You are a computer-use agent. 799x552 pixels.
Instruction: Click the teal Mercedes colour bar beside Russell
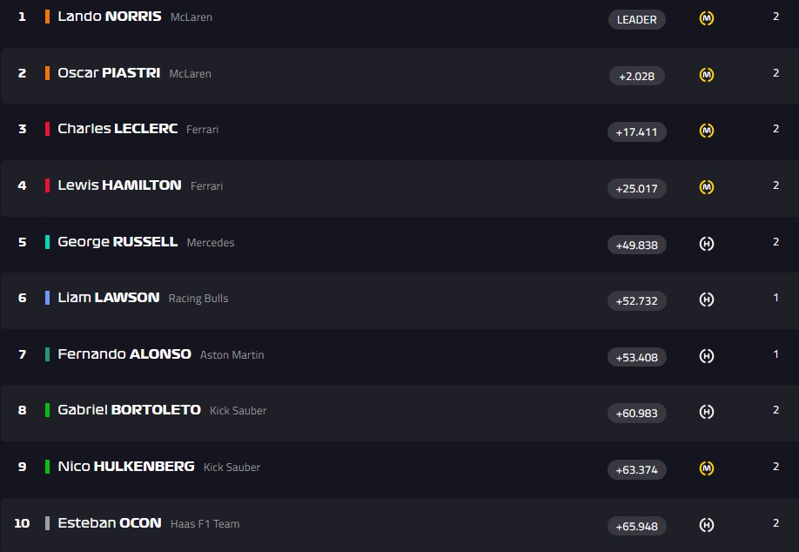47,242
